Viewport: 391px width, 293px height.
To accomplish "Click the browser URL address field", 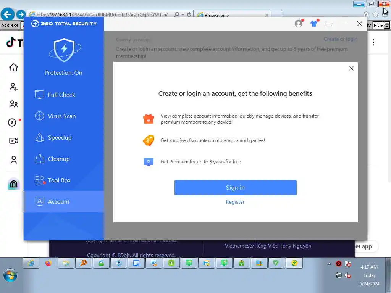I will 102,15.
